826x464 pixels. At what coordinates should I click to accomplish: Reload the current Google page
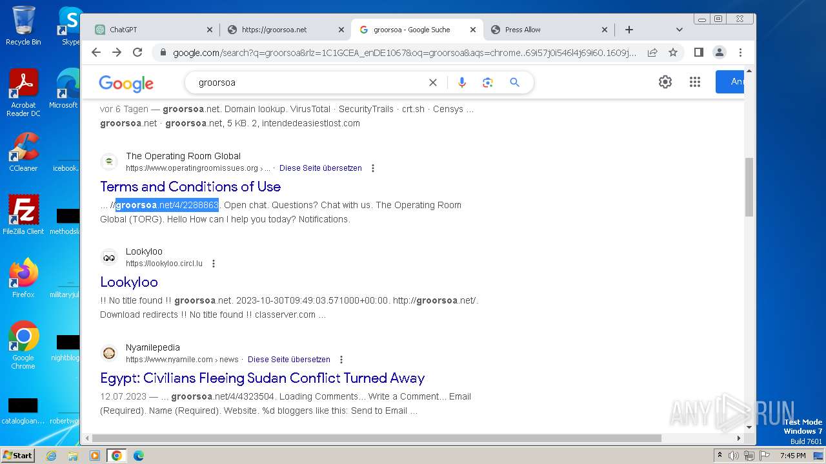(137, 52)
